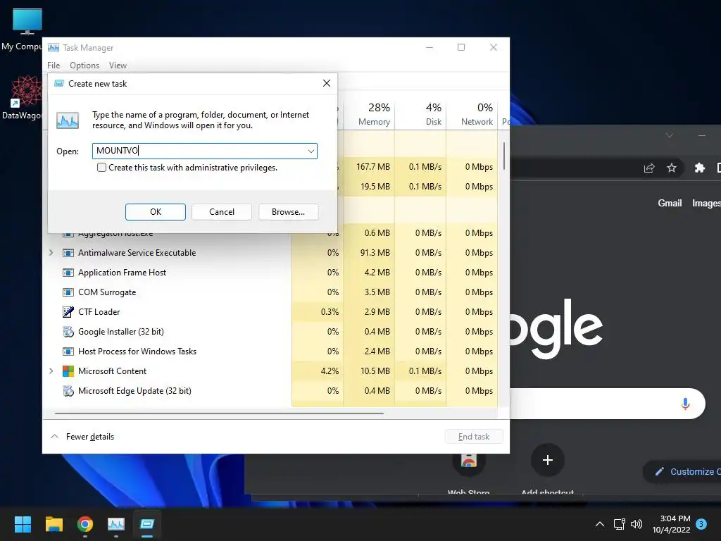Sort by the Memory column header
The width and height of the screenshot is (721, 541).
click(369, 114)
